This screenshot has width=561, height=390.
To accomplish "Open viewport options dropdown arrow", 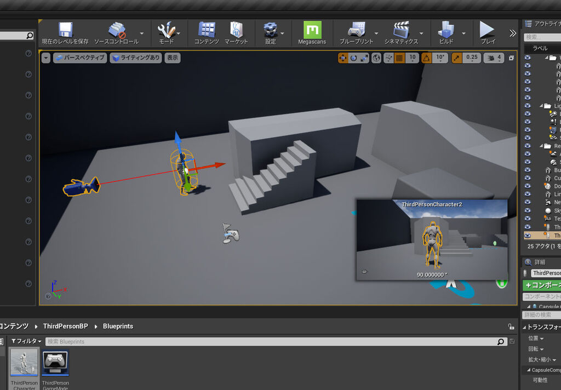I will pos(46,58).
